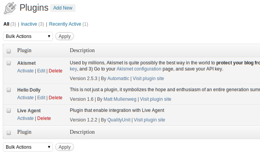
Task: Edit the Hello Dolly plugin
Action: (x=41, y=98)
